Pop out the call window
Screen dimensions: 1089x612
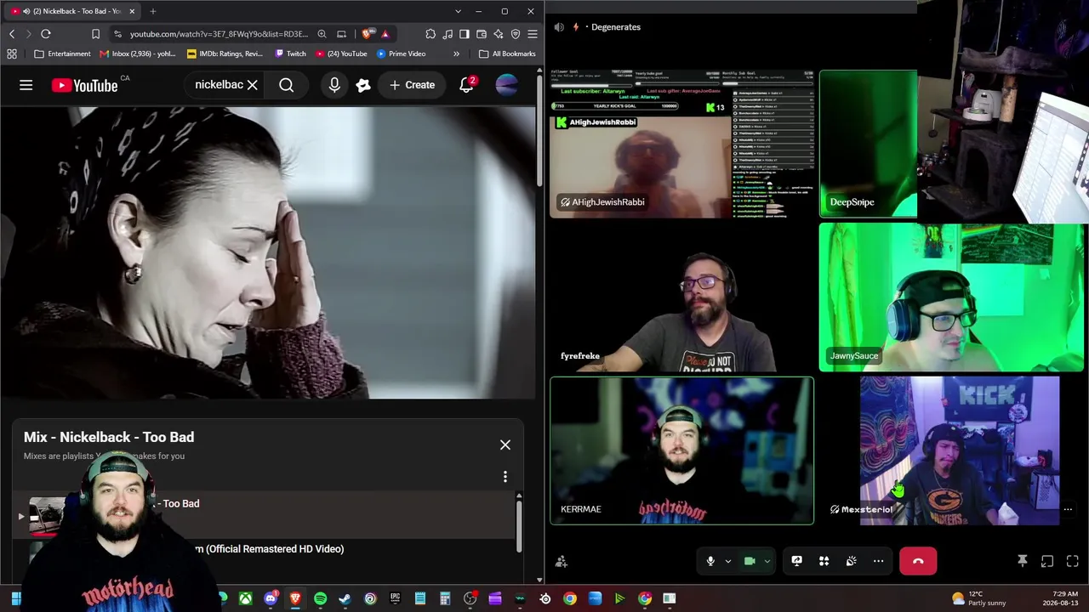click(x=1047, y=561)
